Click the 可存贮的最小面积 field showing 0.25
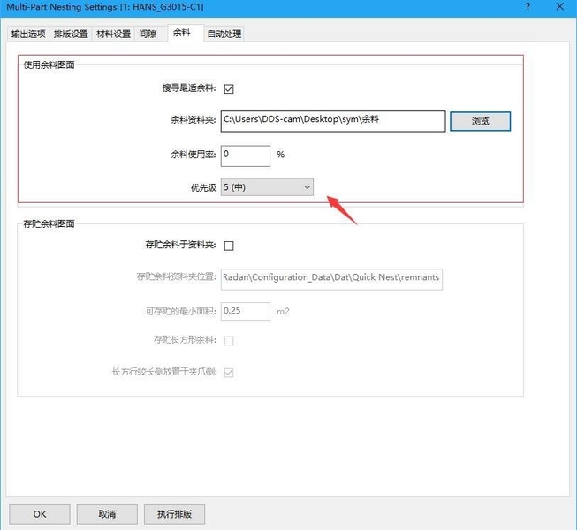 tap(246, 311)
